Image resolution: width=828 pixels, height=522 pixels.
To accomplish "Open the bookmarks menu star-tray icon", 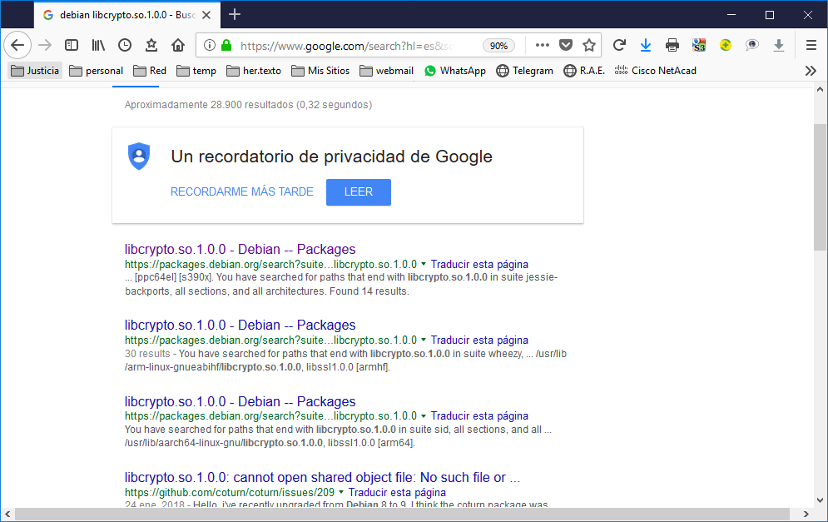I will 151,46.
